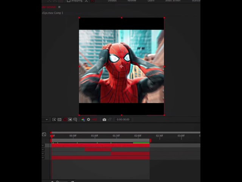Open the viewer resolution dropdown chevron

pyautogui.click(x=47, y=119)
